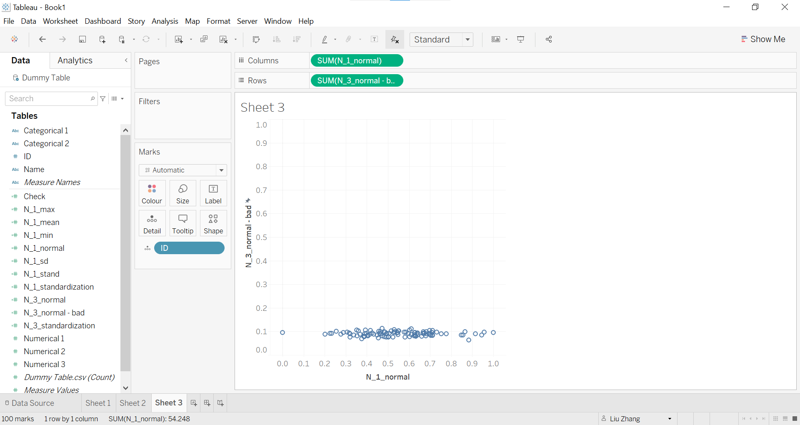Click the Shape button in Marks card

pos(213,223)
